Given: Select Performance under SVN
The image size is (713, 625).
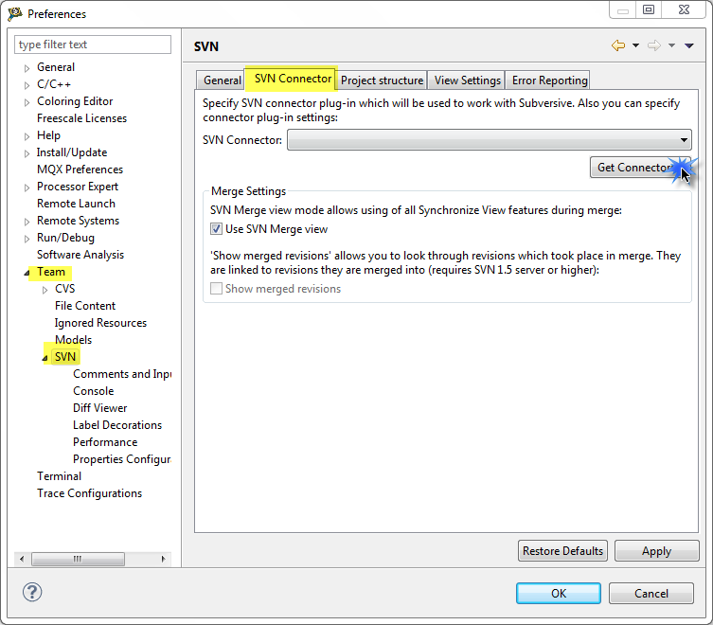Looking at the screenshot, I should [x=105, y=442].
